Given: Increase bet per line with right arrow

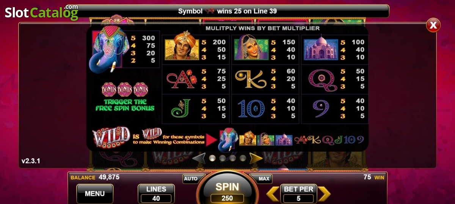Looking at the screenshot, I should (324, 194).
